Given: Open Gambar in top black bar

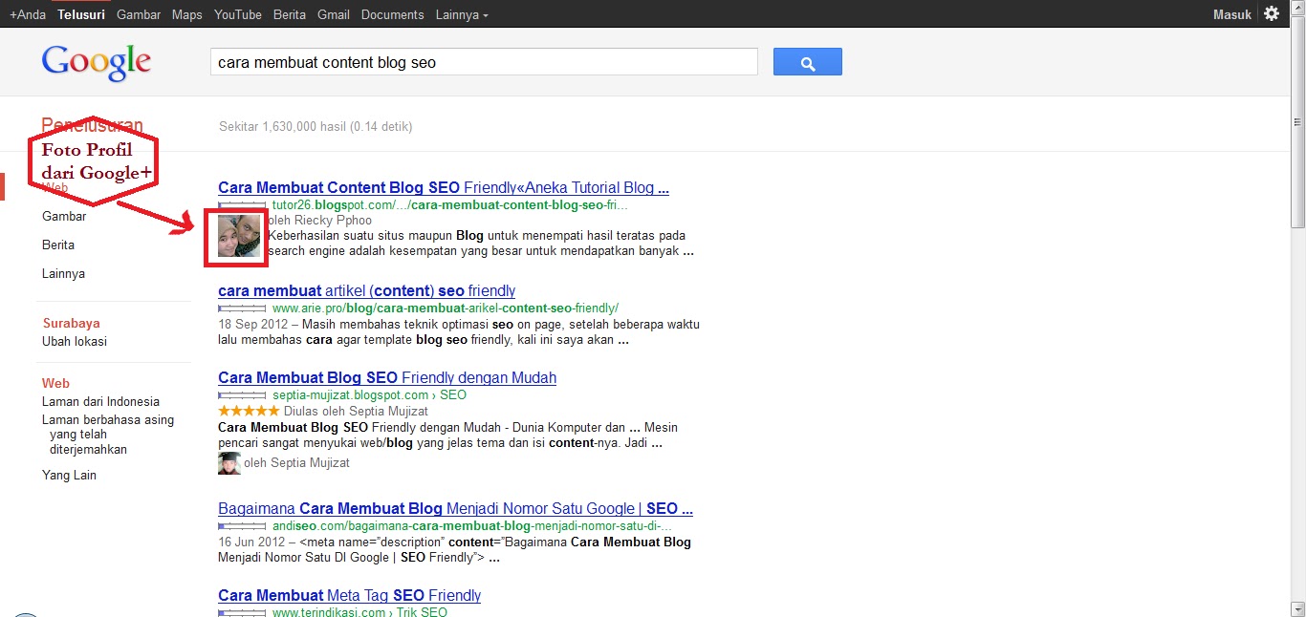Looking at the screenshot, I should point(139,14).
